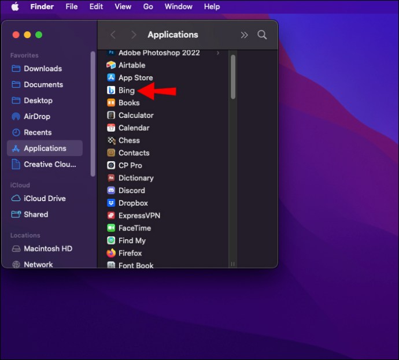The image size is (399, 360).
Task: Open the Edit menu
Action: 96,6
